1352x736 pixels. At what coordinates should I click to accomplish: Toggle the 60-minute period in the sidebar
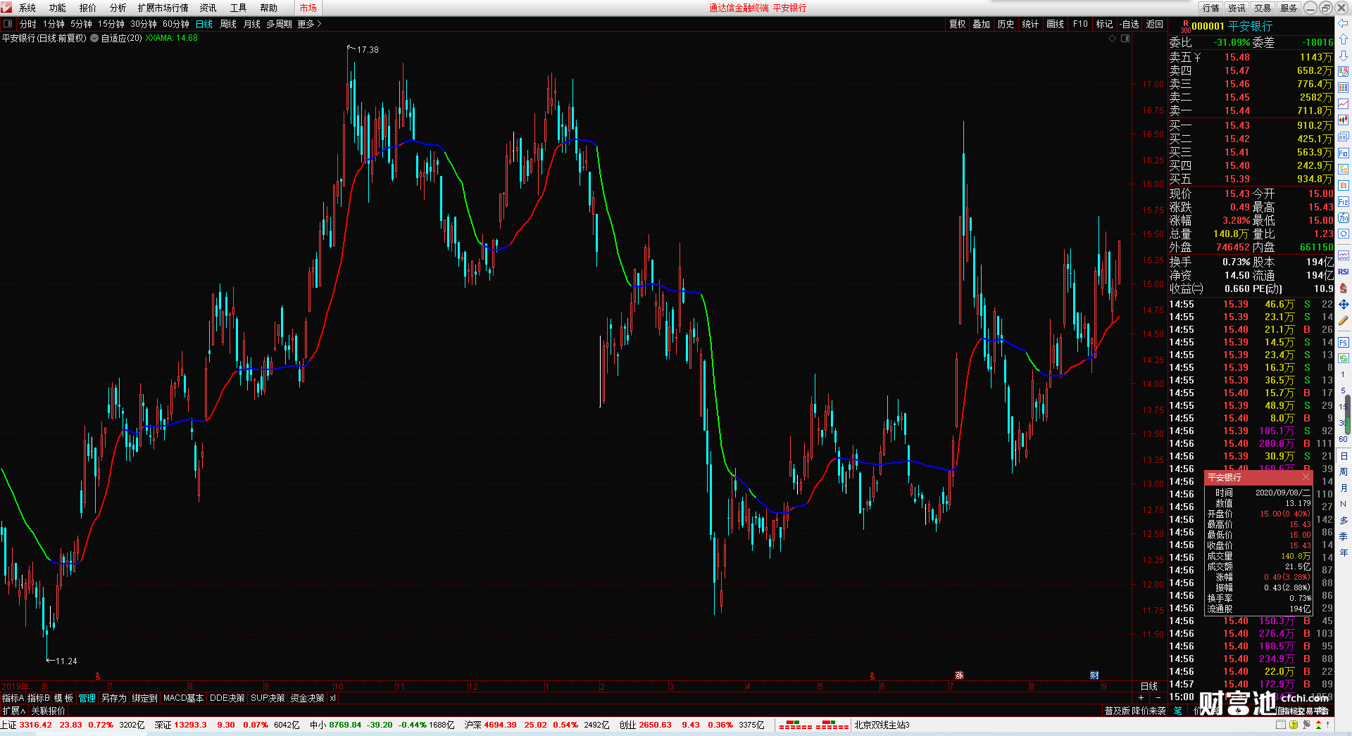(x=1343, y=439)
